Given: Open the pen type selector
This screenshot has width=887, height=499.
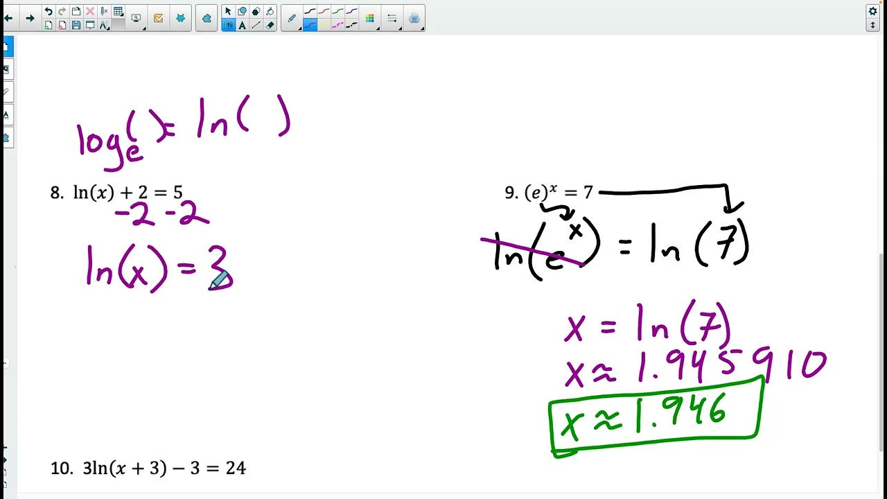Looking at the screenshot, I should 292,18.
